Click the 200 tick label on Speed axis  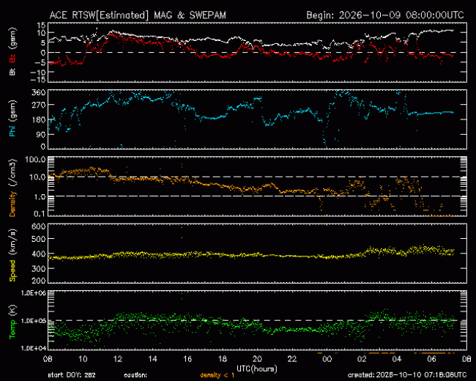point(39,281)
